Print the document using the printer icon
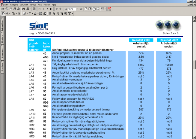196x139 pixels. point(15,9)
